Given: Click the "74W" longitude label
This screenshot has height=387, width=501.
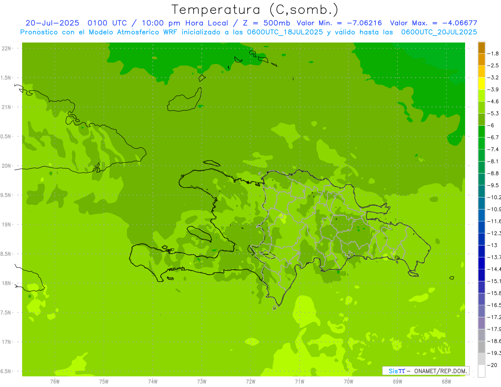Looking at the screenshot, I should click(153, 381).
